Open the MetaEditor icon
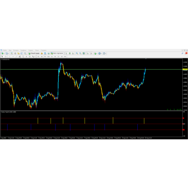 click(42, 54)
